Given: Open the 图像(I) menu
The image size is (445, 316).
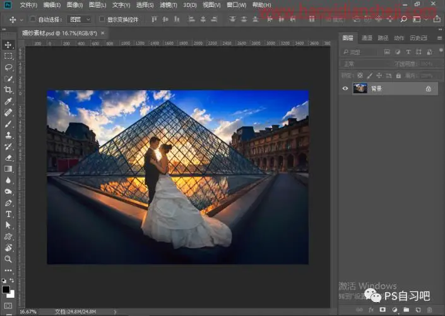Looking at the screenshot, I should point(74,5).
